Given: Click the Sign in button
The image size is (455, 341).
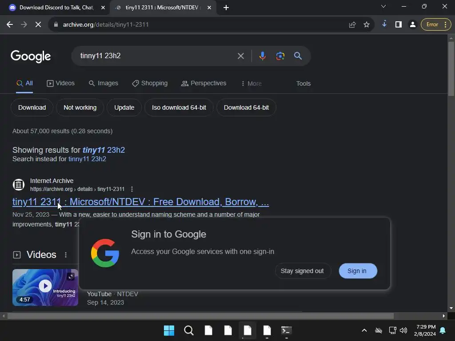Looking at the screenshot, I should click(x=358, y=271).
